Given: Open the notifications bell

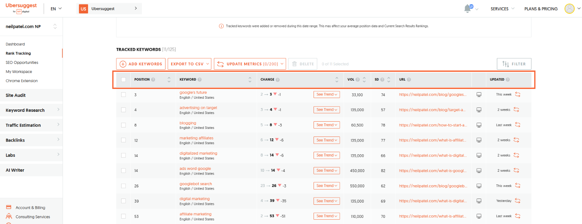Looking at the screenshot, I should [468, 9].
